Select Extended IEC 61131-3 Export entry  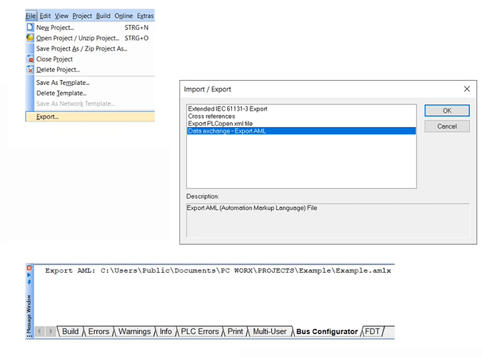click(227, 109)
